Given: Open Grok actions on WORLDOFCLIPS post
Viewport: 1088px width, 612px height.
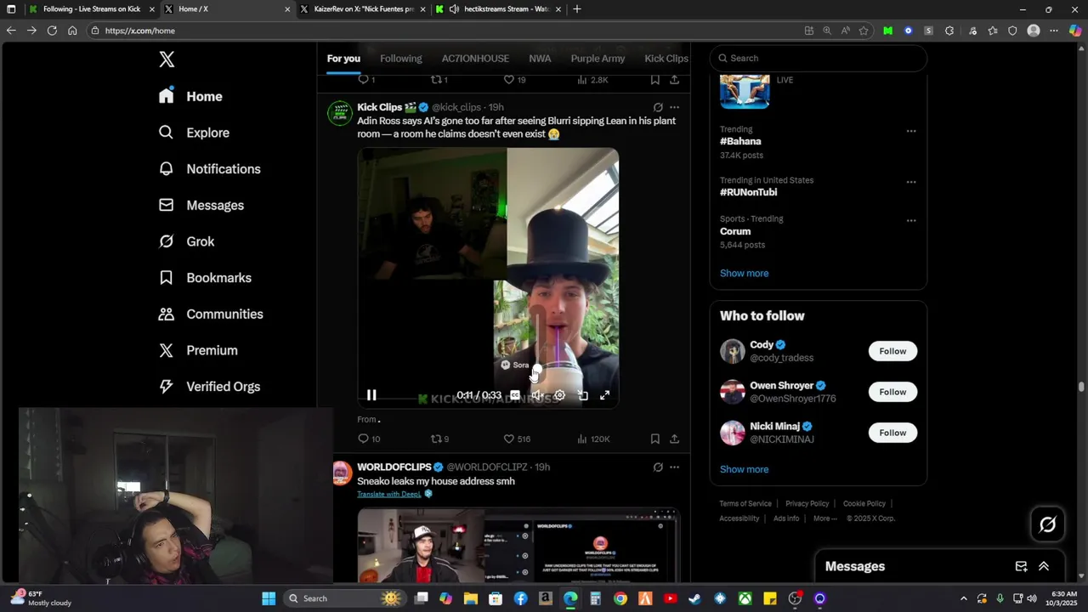Looking at the screenshot, I should pos(658,467).
